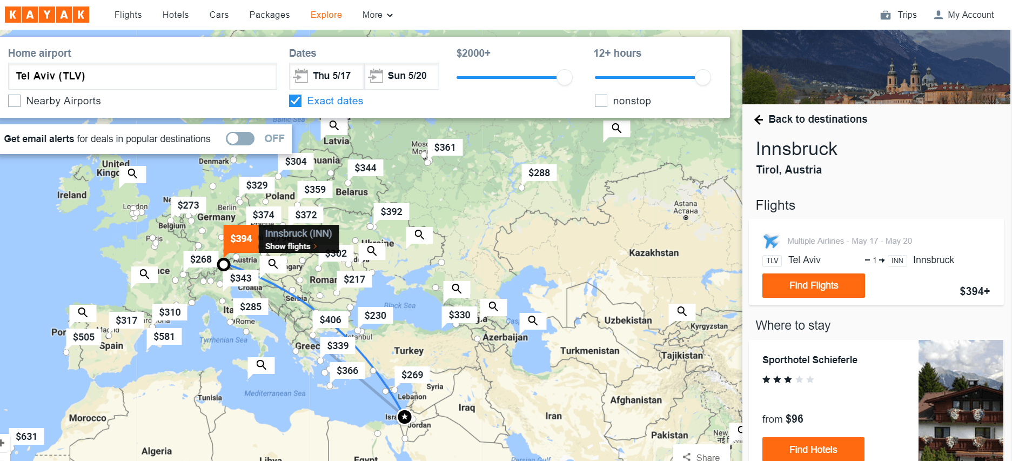The height and width of the screenshot is (461, 1012).
Task: Select the $581 price marker
Action: tap(164, 337)
